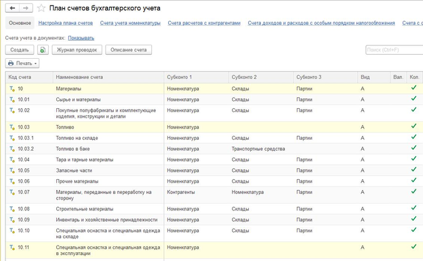Viewport: 423px width, 261px height.
Task: Toggle quantity checkmark for Запасные части
Action: pos(414,170)
